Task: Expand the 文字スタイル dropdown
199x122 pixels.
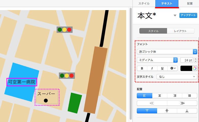Action: point(177,77)
